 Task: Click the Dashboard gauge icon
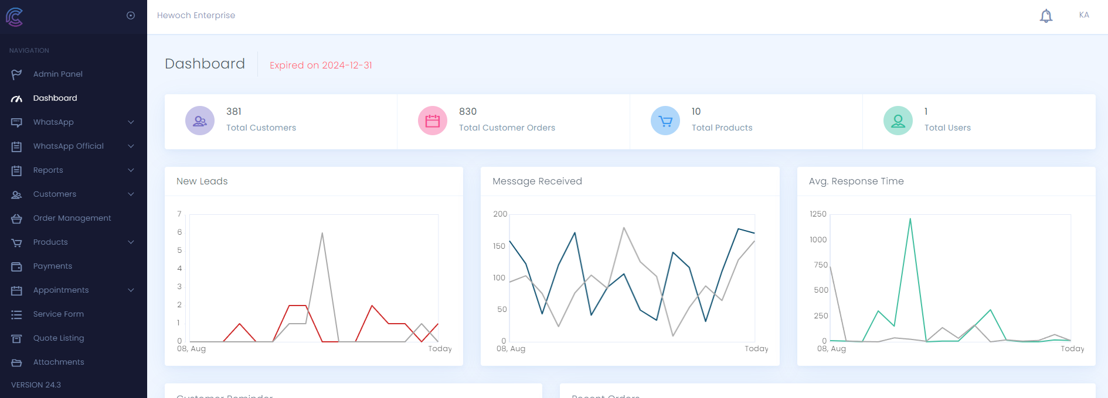16,98
